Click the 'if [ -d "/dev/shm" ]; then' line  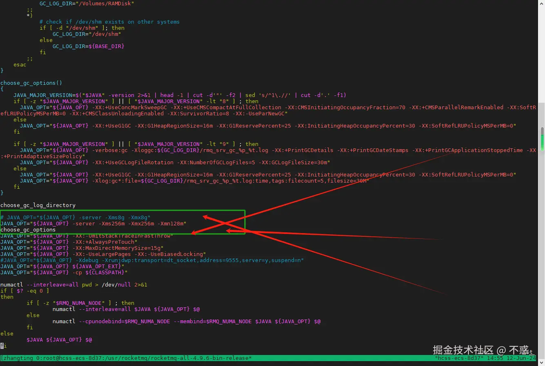tap(82, 28)
